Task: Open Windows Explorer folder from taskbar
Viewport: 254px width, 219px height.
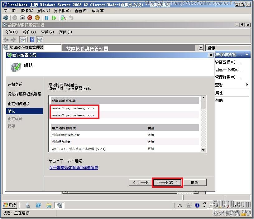Action: click(x=49, y=205)
